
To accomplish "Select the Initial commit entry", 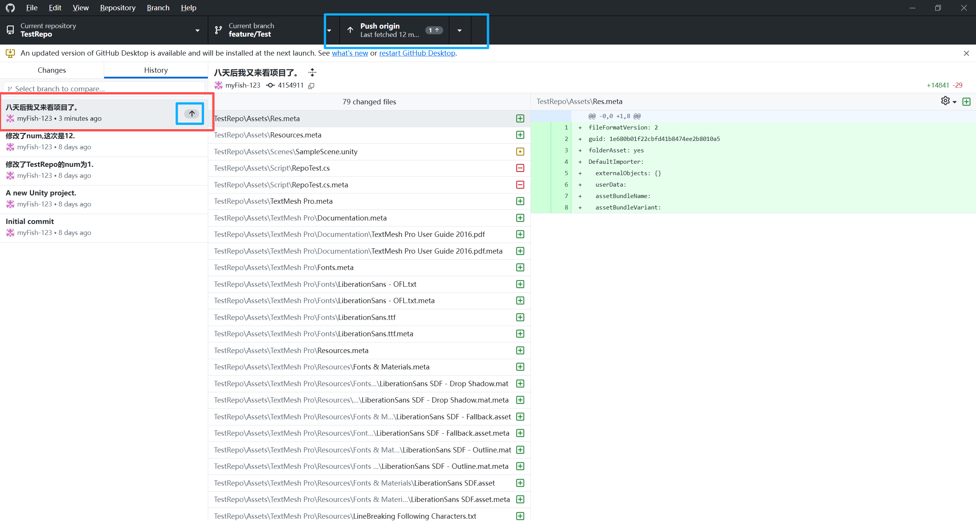I will point(104,227).
